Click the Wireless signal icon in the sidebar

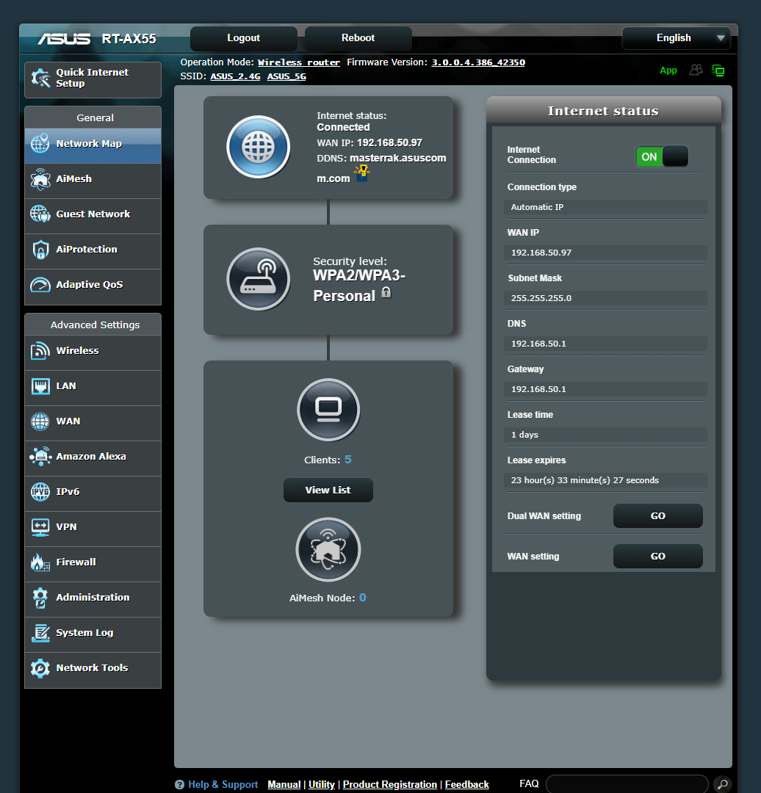click(40, 350)
